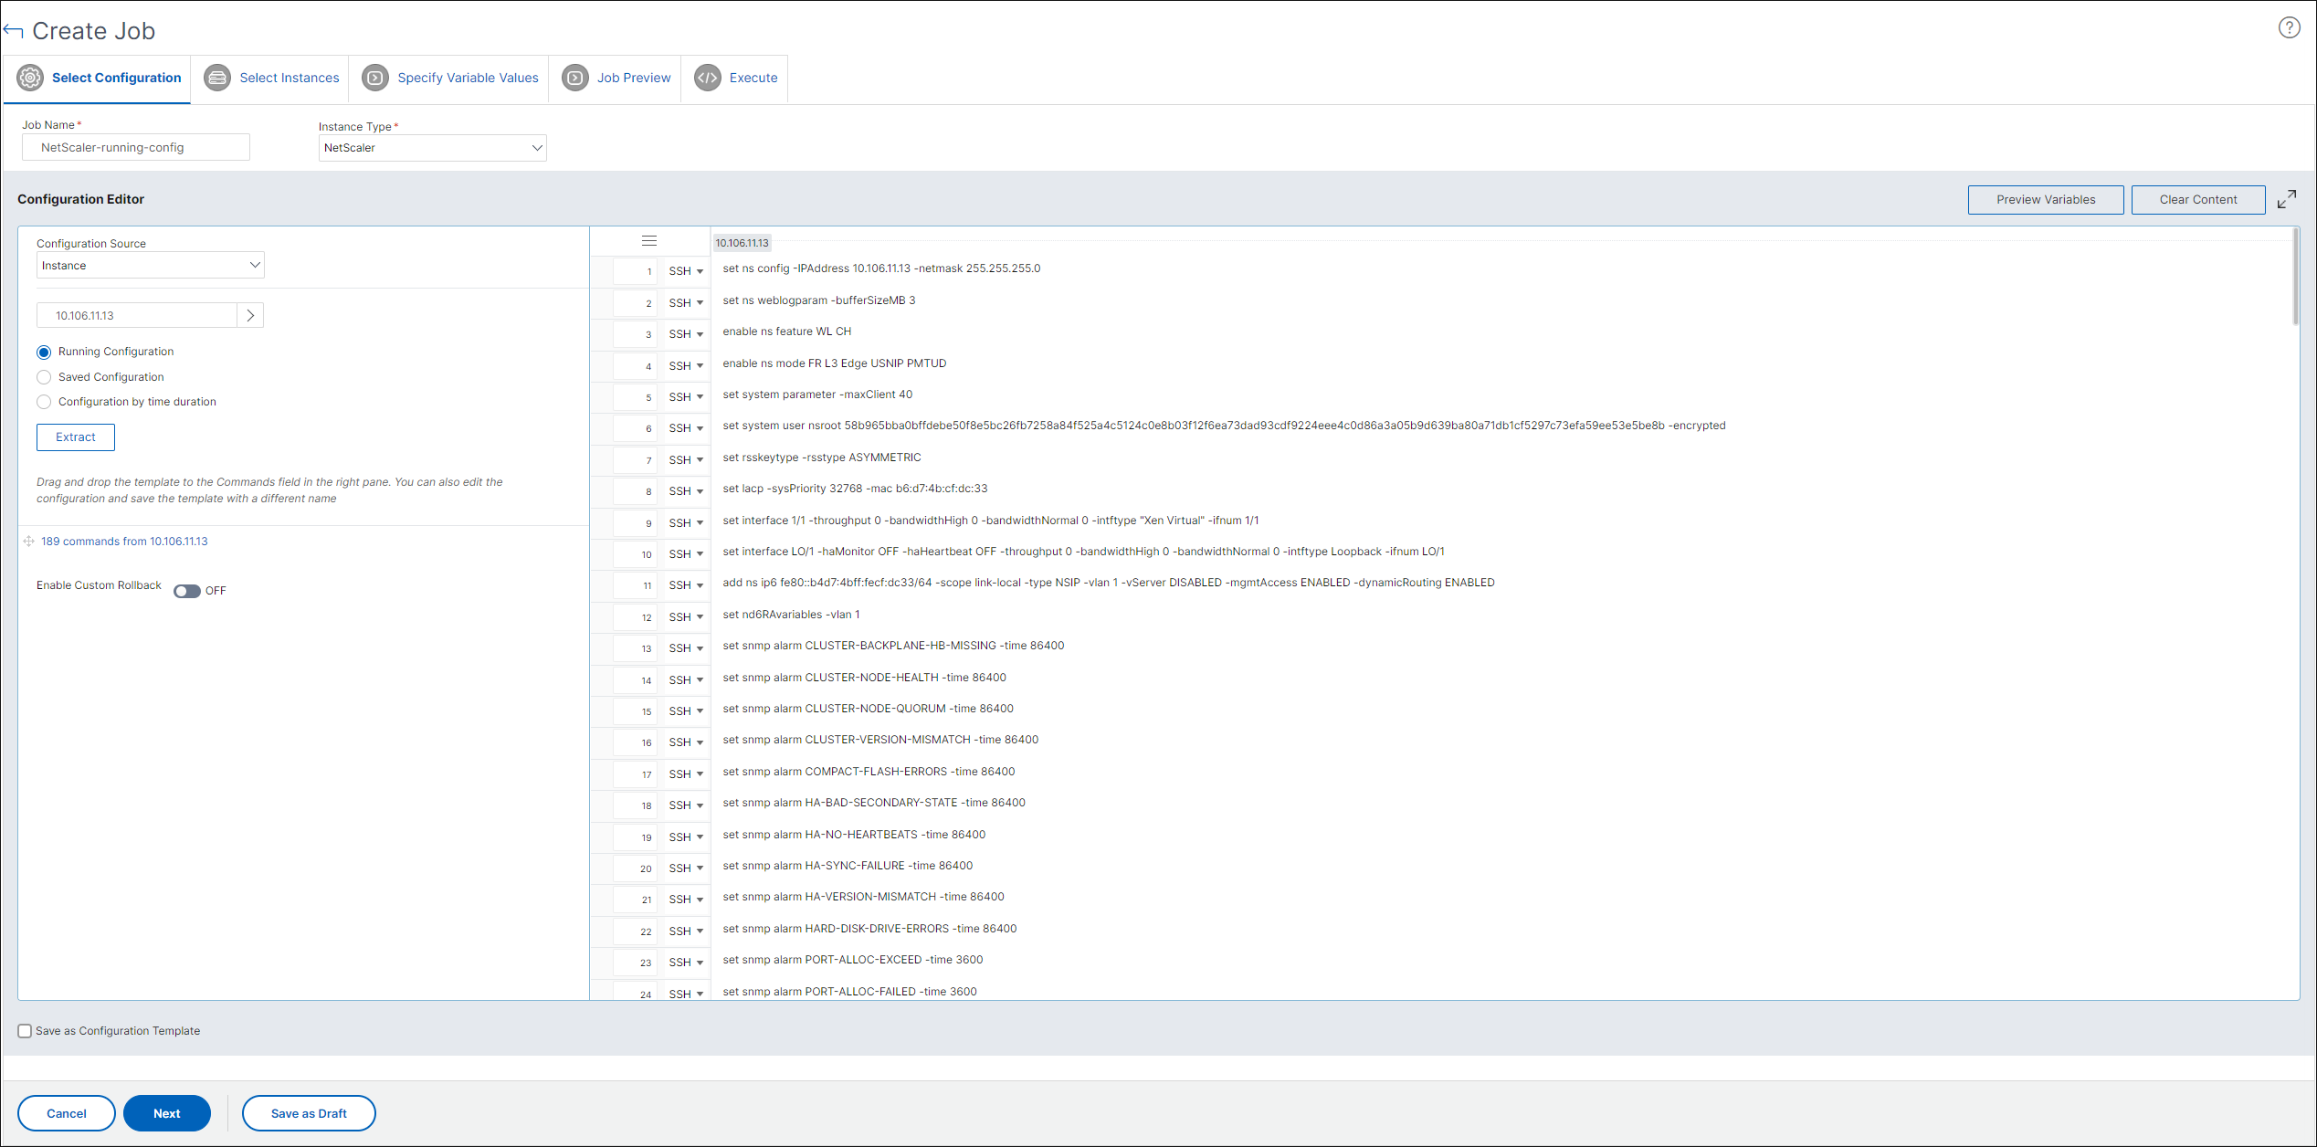Open the Instance Type dropdown

pyautogui.click(x=432, y=148)
